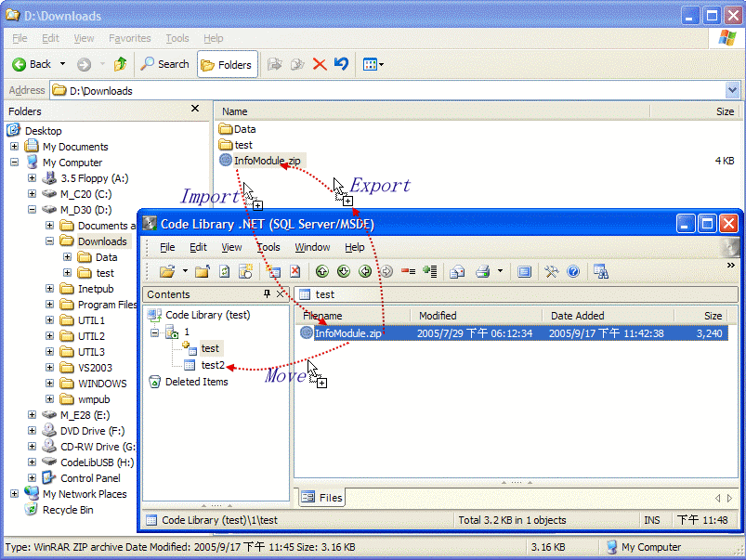Open the Back history dropdown arrow
Viewport: 746px width, 560px height.
click(62, 64)
